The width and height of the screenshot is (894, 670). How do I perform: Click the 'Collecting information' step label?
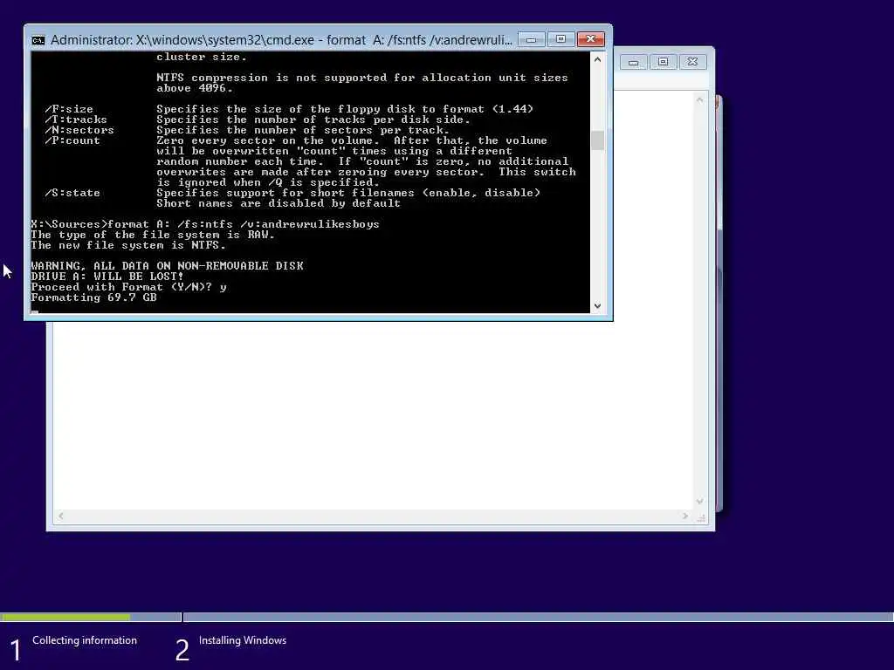[x=85, y=640]
